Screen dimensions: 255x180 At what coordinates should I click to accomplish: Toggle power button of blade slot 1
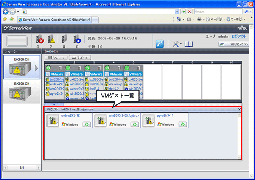coord(48,67)
